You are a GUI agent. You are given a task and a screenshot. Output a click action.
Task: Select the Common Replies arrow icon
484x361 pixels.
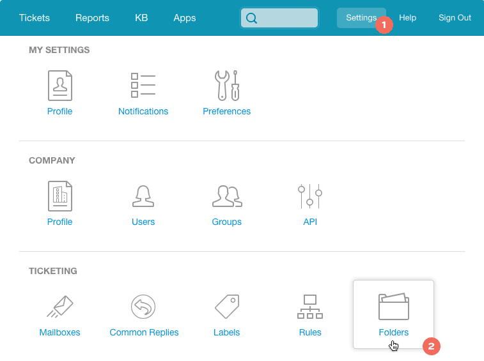(144, 307)
